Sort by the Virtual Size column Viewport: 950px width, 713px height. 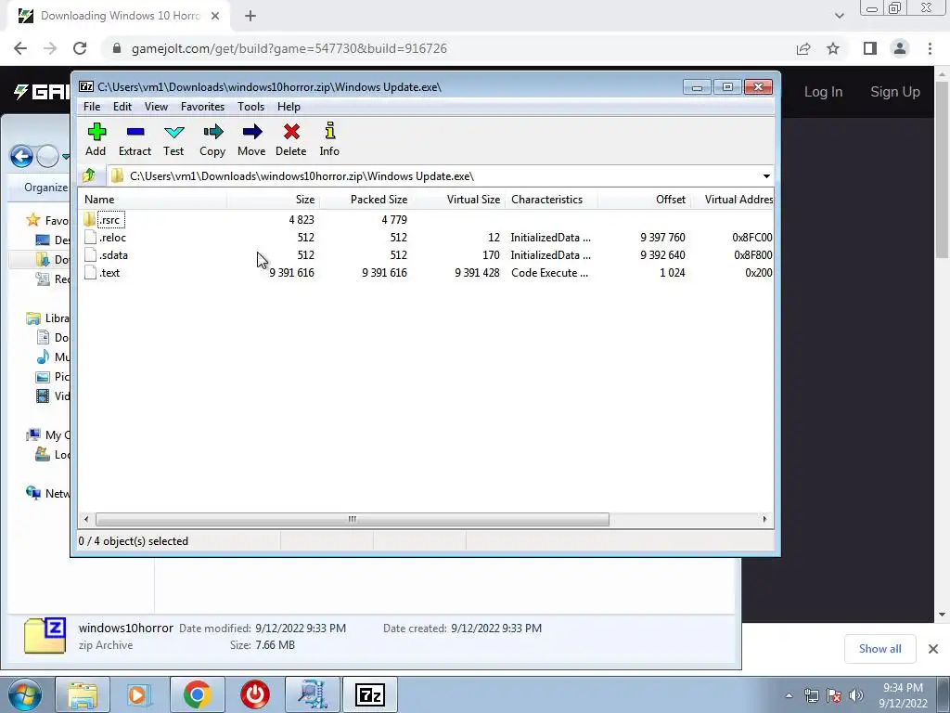pos(458,200)
